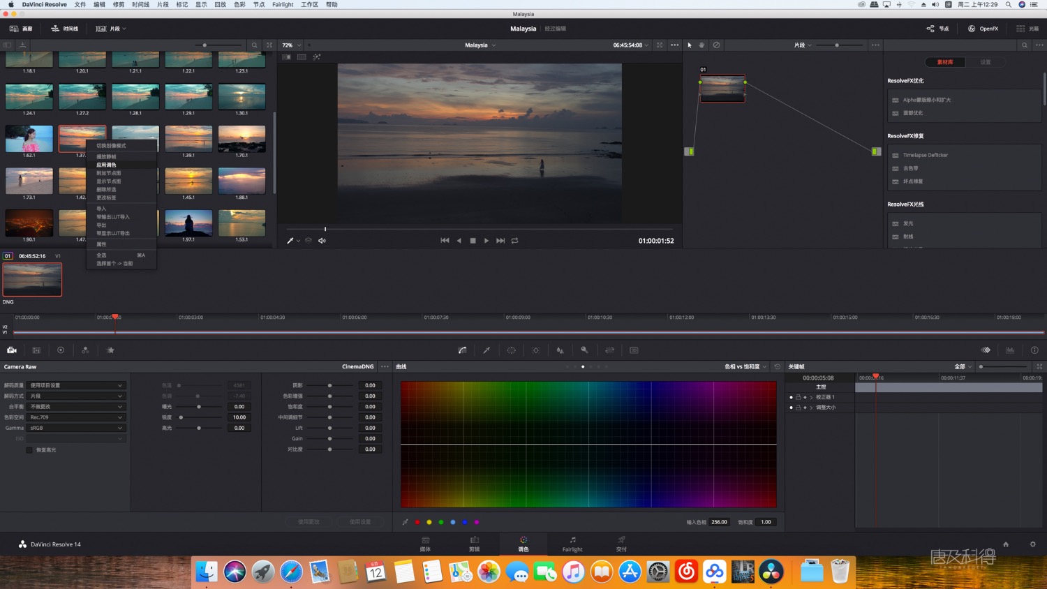Screen dimensions: 1047x589
Task: Select the Sizing palette icon
Action: [609, 350]
